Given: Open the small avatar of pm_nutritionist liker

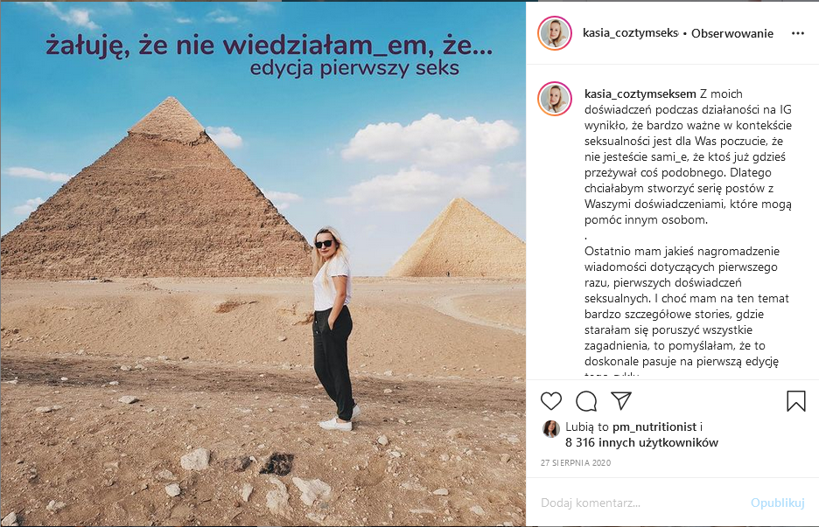Looking at the screenshot, I should point(550,429).
